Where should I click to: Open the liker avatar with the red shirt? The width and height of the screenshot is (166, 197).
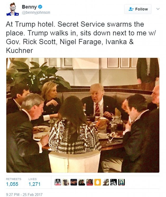pos(90,182)
